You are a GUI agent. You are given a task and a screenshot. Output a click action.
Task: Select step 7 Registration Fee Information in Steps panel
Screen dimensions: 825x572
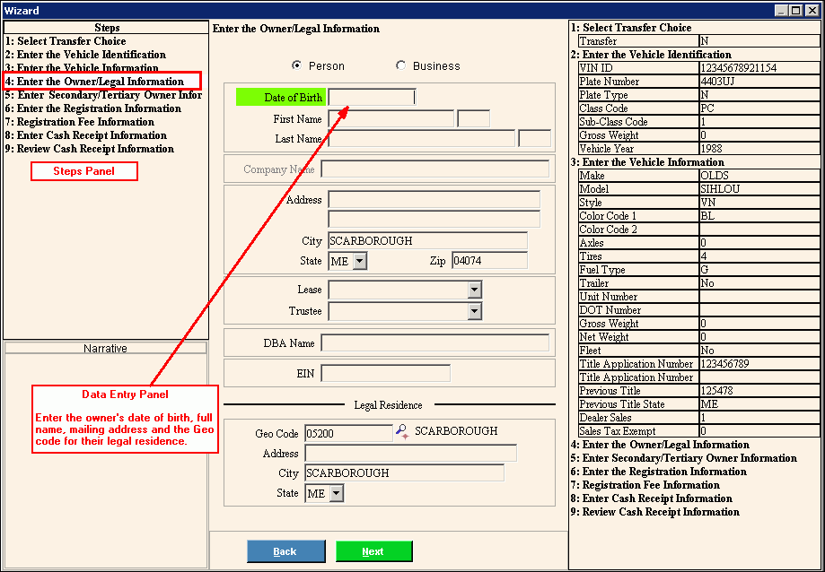[x=80, y=122]
